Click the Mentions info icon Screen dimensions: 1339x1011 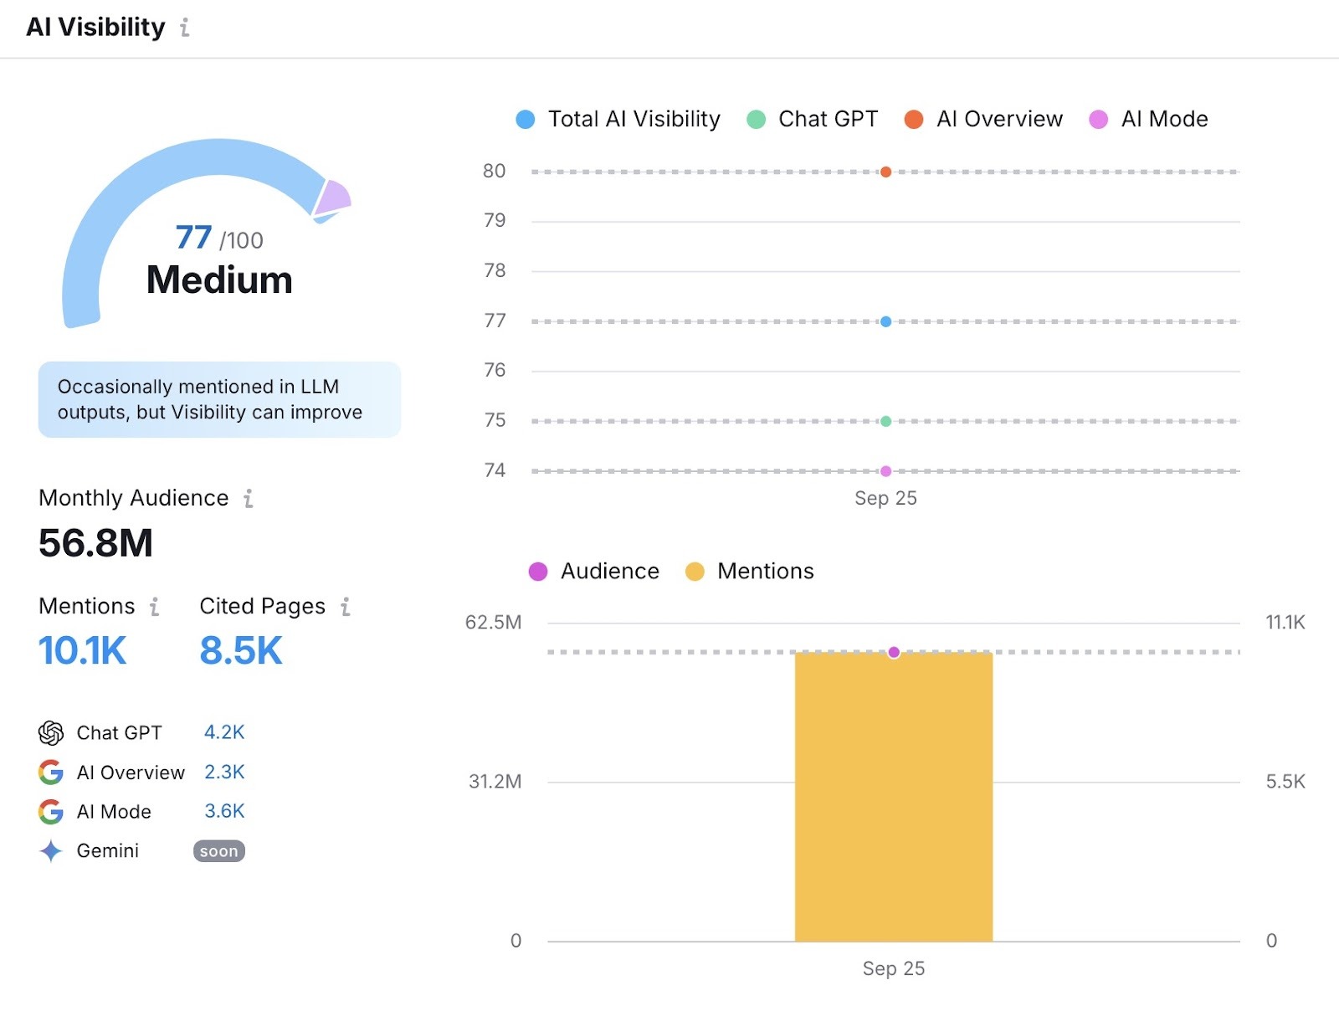tap(154, 608)
